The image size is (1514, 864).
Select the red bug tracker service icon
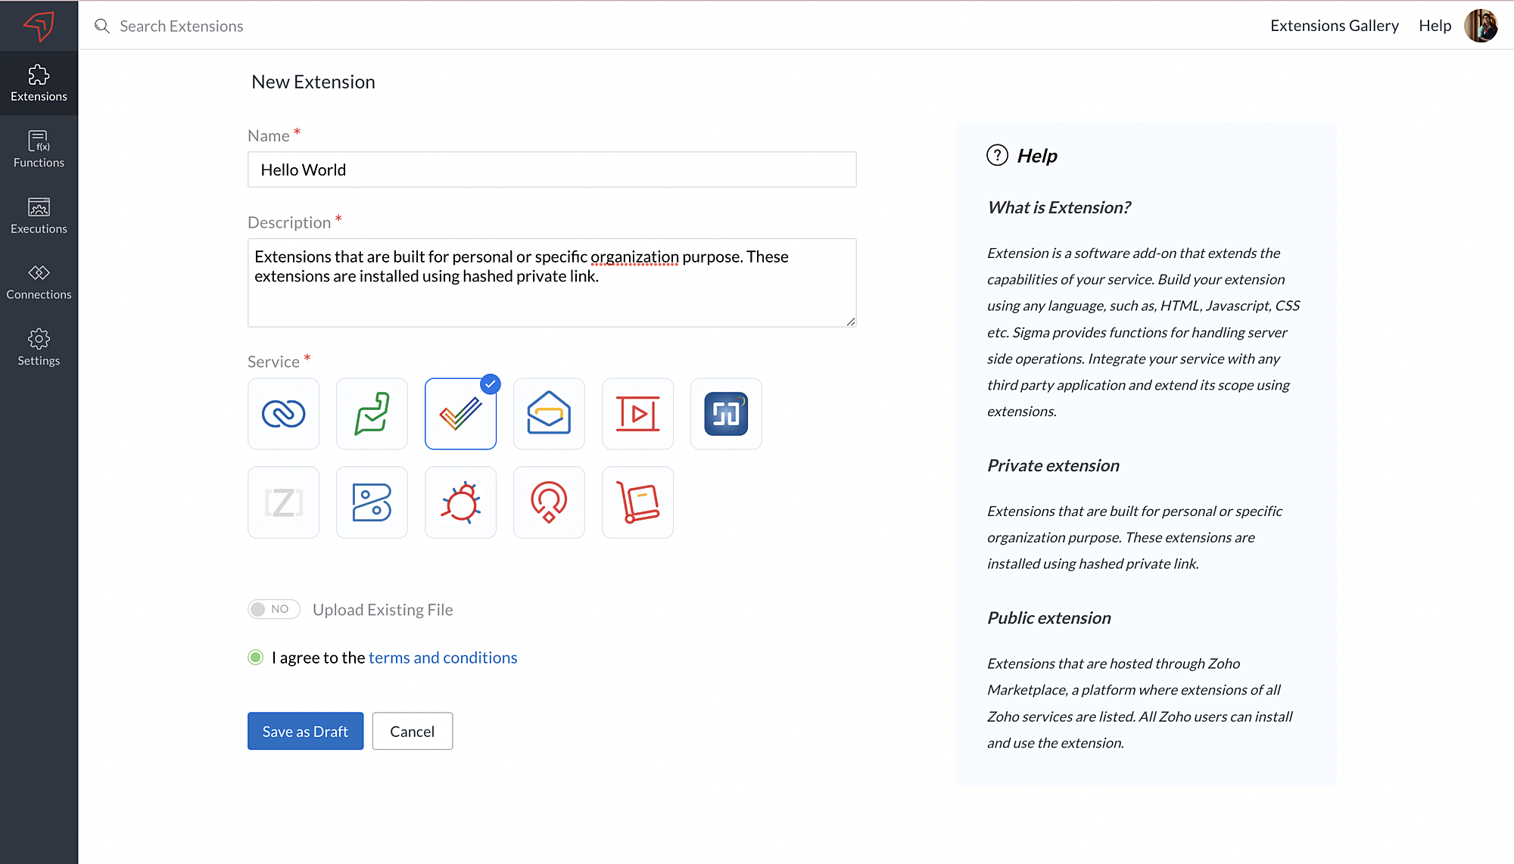(x=460, y=502)
